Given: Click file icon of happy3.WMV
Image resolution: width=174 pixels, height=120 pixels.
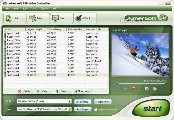Looking at the screenshot, I should tap(5, 44).
